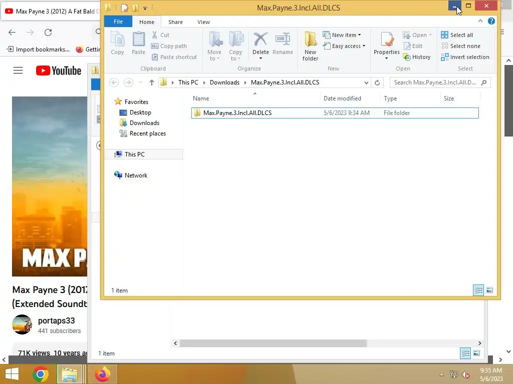The image size is (513, 384).
Task: Click Downloads in the address breadcrumb
Action: 224,82
